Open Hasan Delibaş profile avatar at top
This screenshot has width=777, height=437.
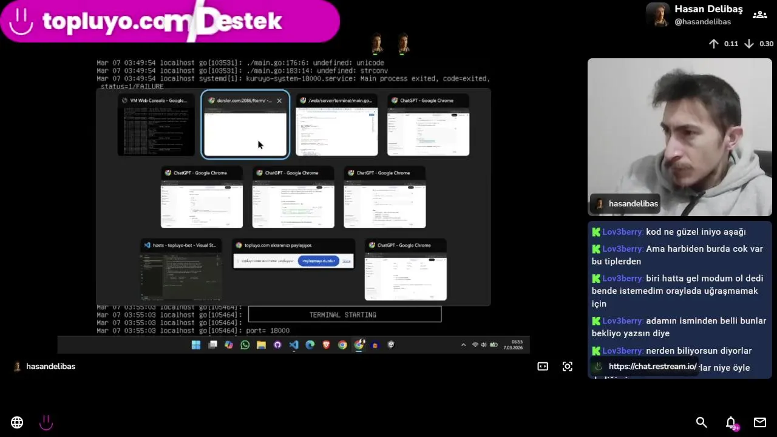point(658,15)
